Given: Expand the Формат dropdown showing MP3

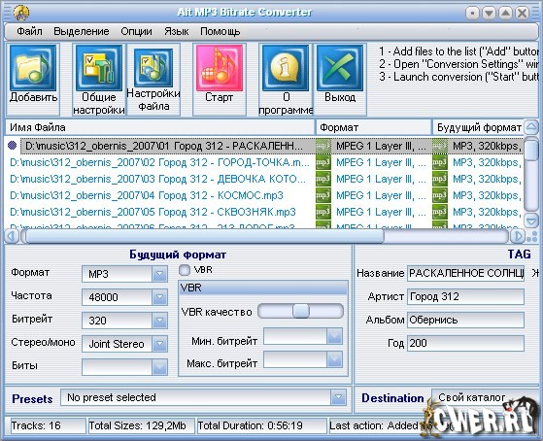Looking at the screenshot, I should [159, 274].
